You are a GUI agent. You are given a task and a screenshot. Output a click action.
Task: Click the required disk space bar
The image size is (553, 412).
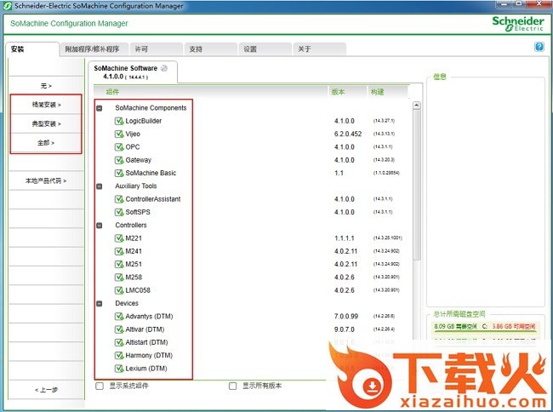[487, 326]
